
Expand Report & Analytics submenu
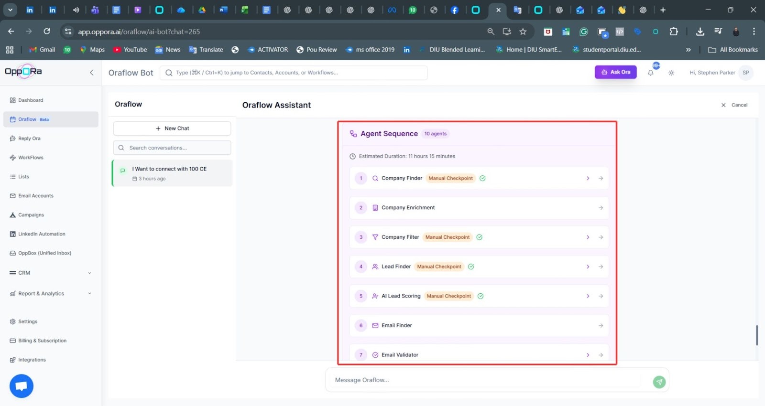coord(89,294)
